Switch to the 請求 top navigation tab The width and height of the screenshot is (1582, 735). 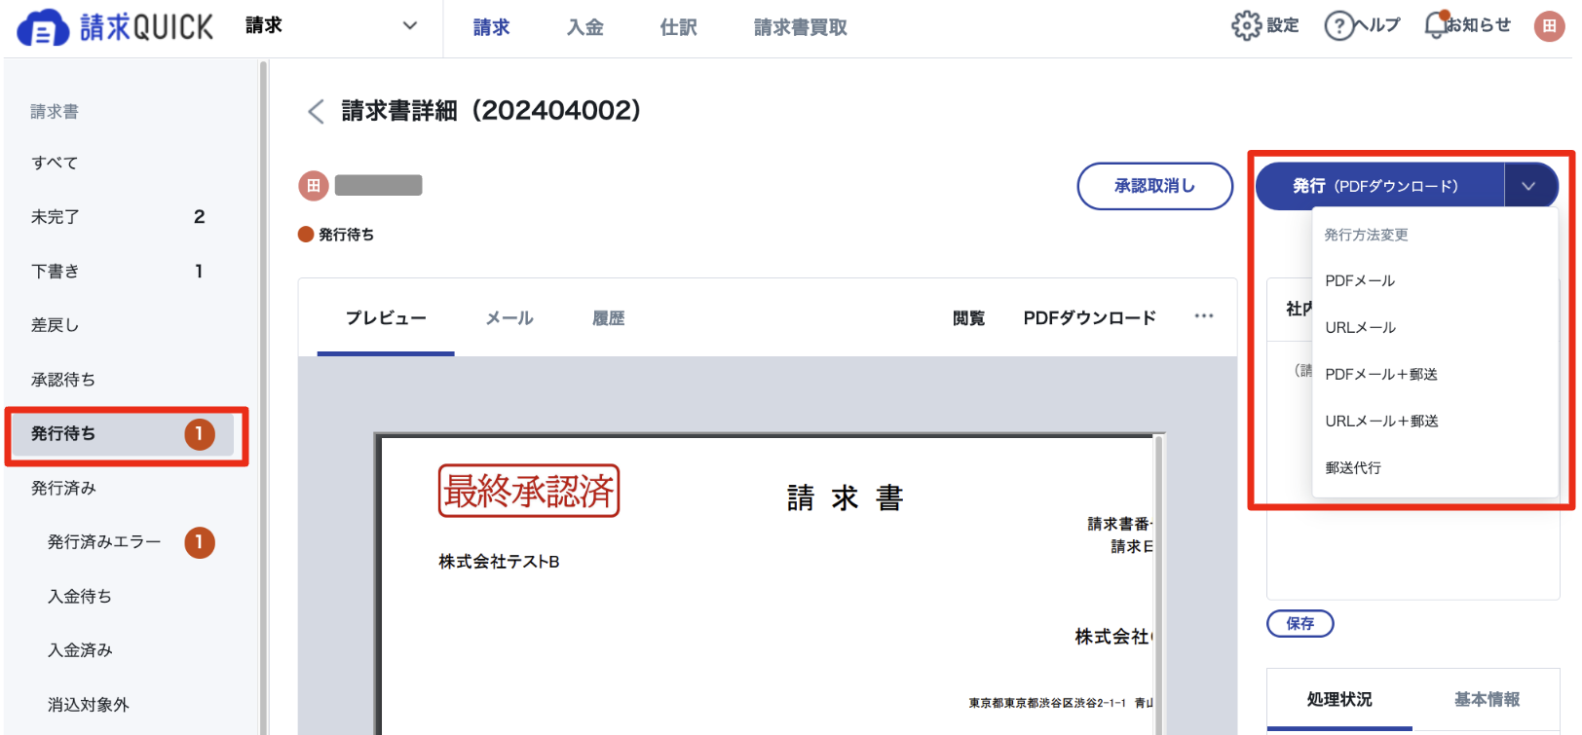491,27
